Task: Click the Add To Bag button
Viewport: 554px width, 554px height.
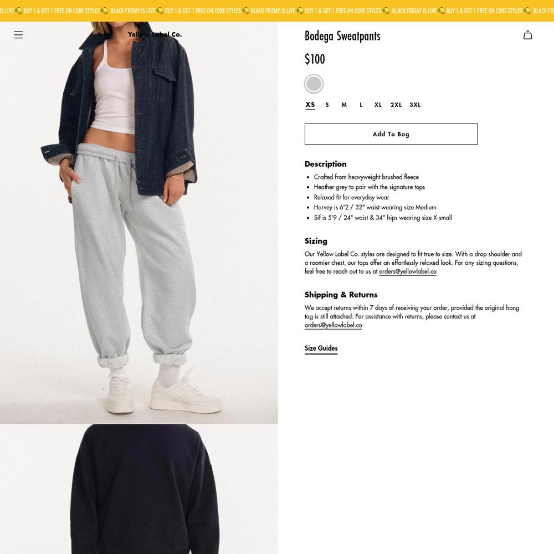Action: [391, 134]
